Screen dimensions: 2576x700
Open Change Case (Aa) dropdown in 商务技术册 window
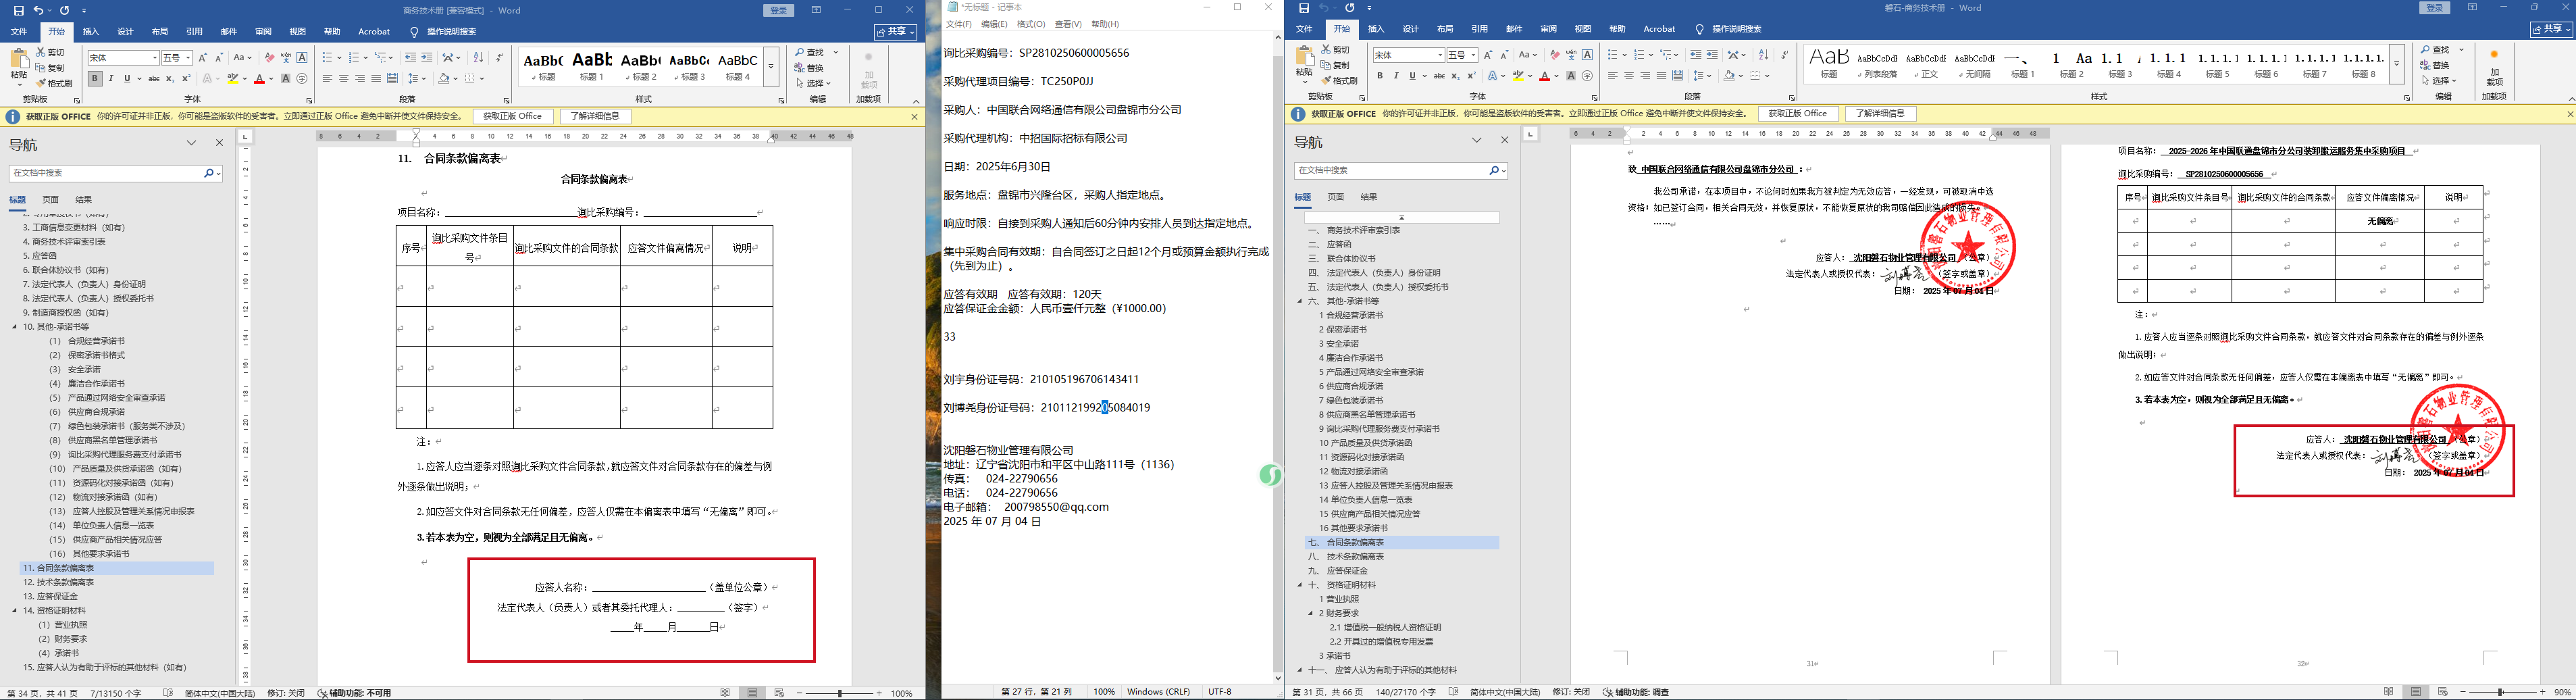242,58
